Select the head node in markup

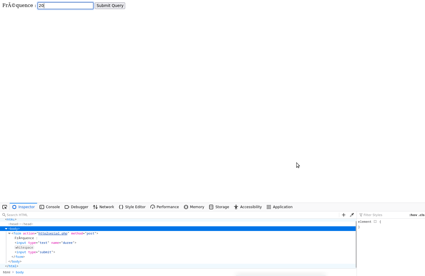point(21,224)
